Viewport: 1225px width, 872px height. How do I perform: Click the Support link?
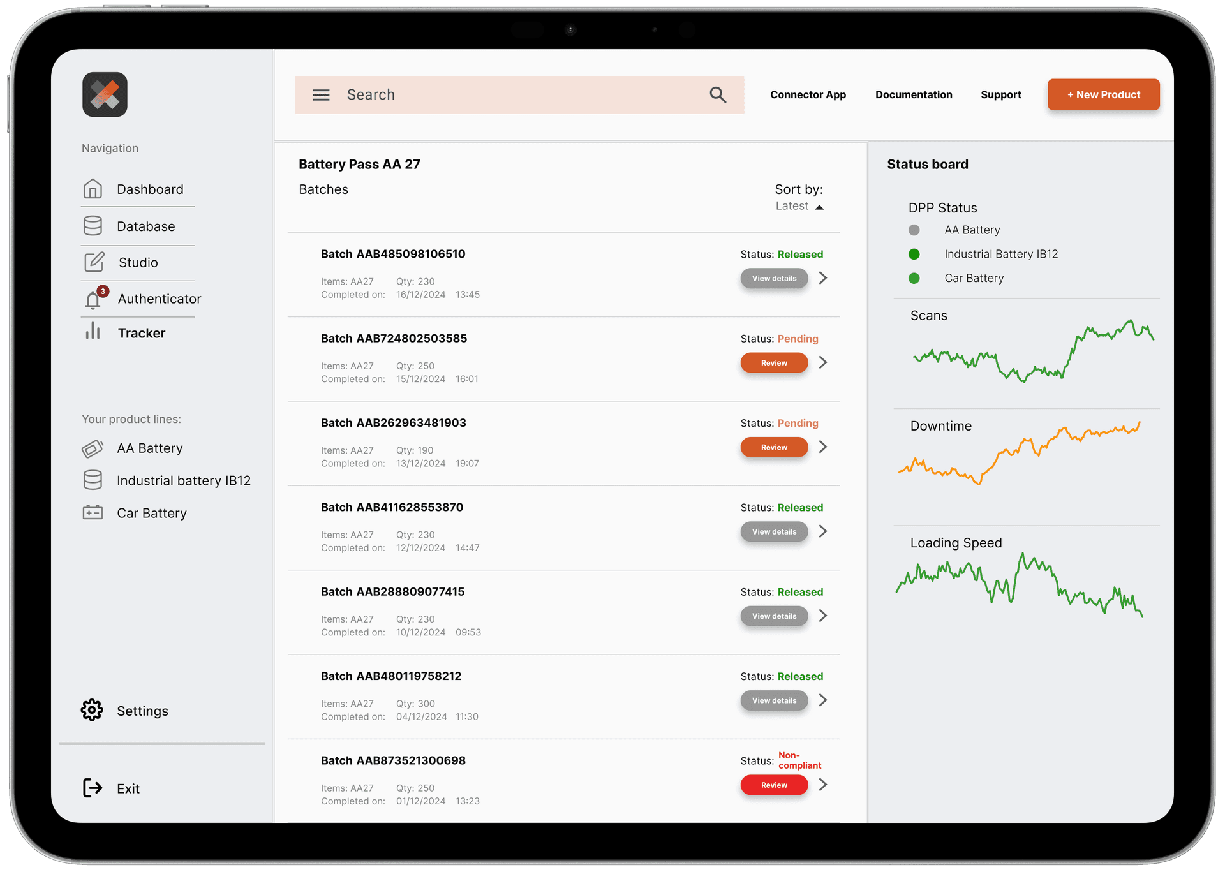click(x=1000, y=95)
